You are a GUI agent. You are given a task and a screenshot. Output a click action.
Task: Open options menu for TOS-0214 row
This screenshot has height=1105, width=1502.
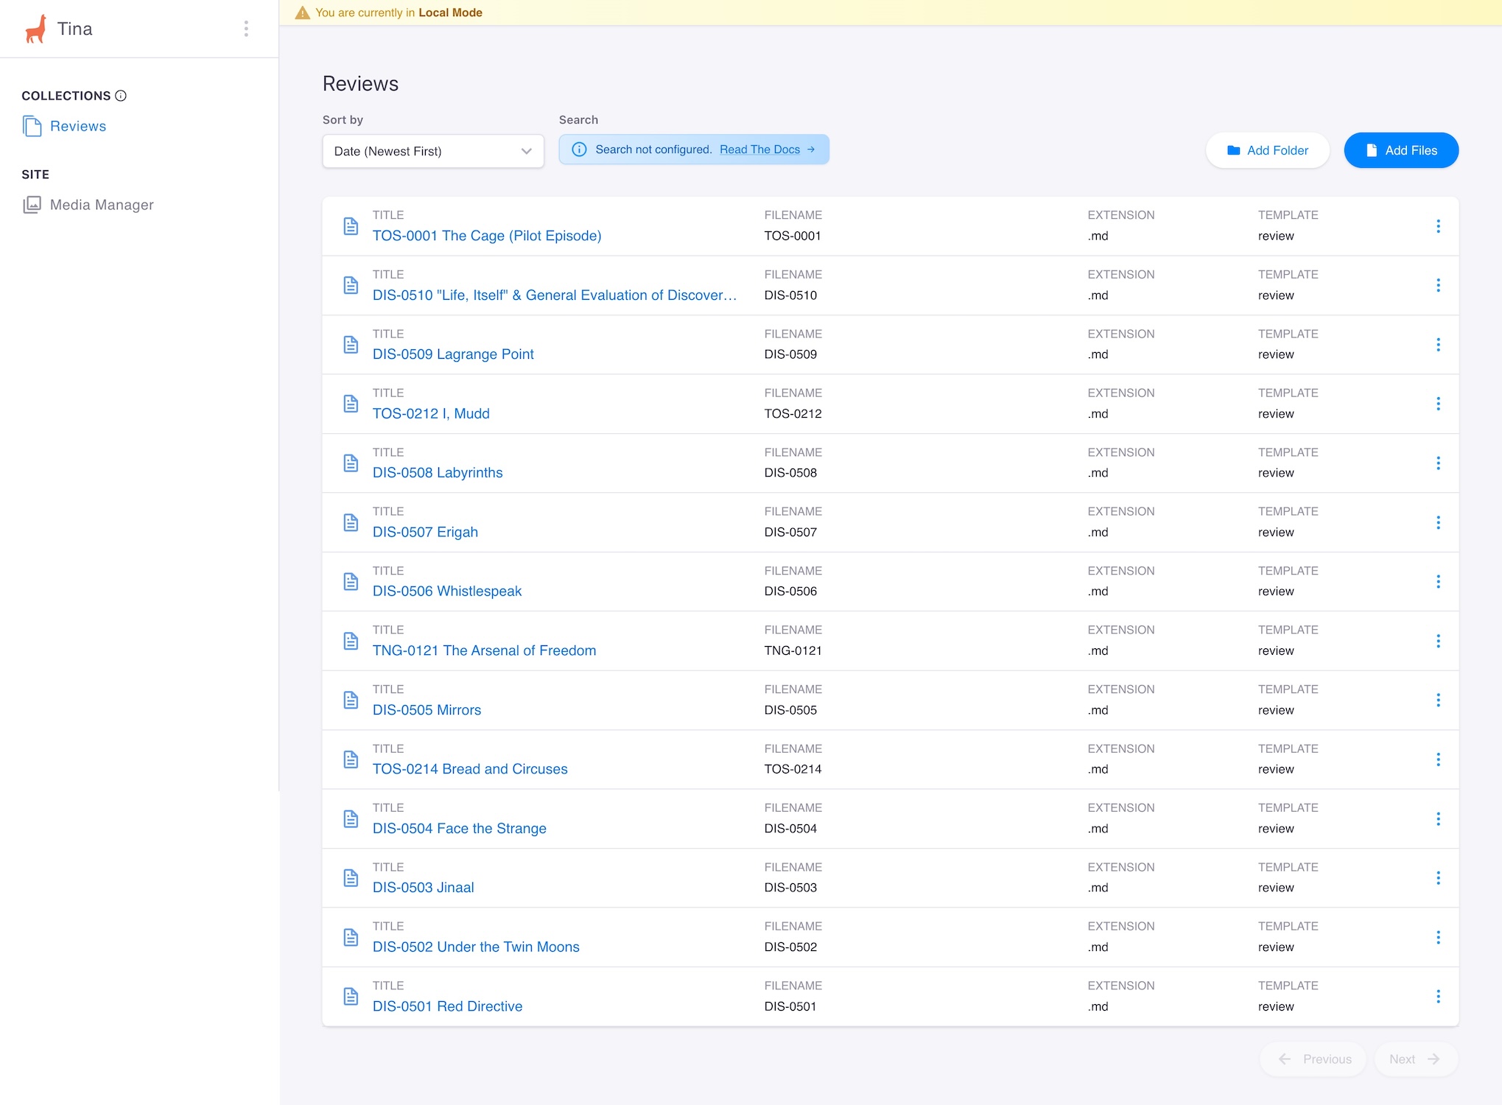pyautogui.click(x=1438, y=760)
